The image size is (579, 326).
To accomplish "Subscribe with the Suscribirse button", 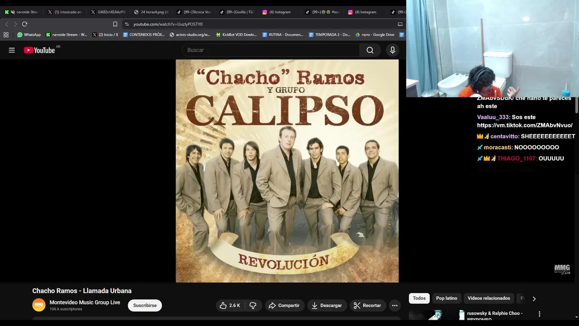I will [145, 306].
